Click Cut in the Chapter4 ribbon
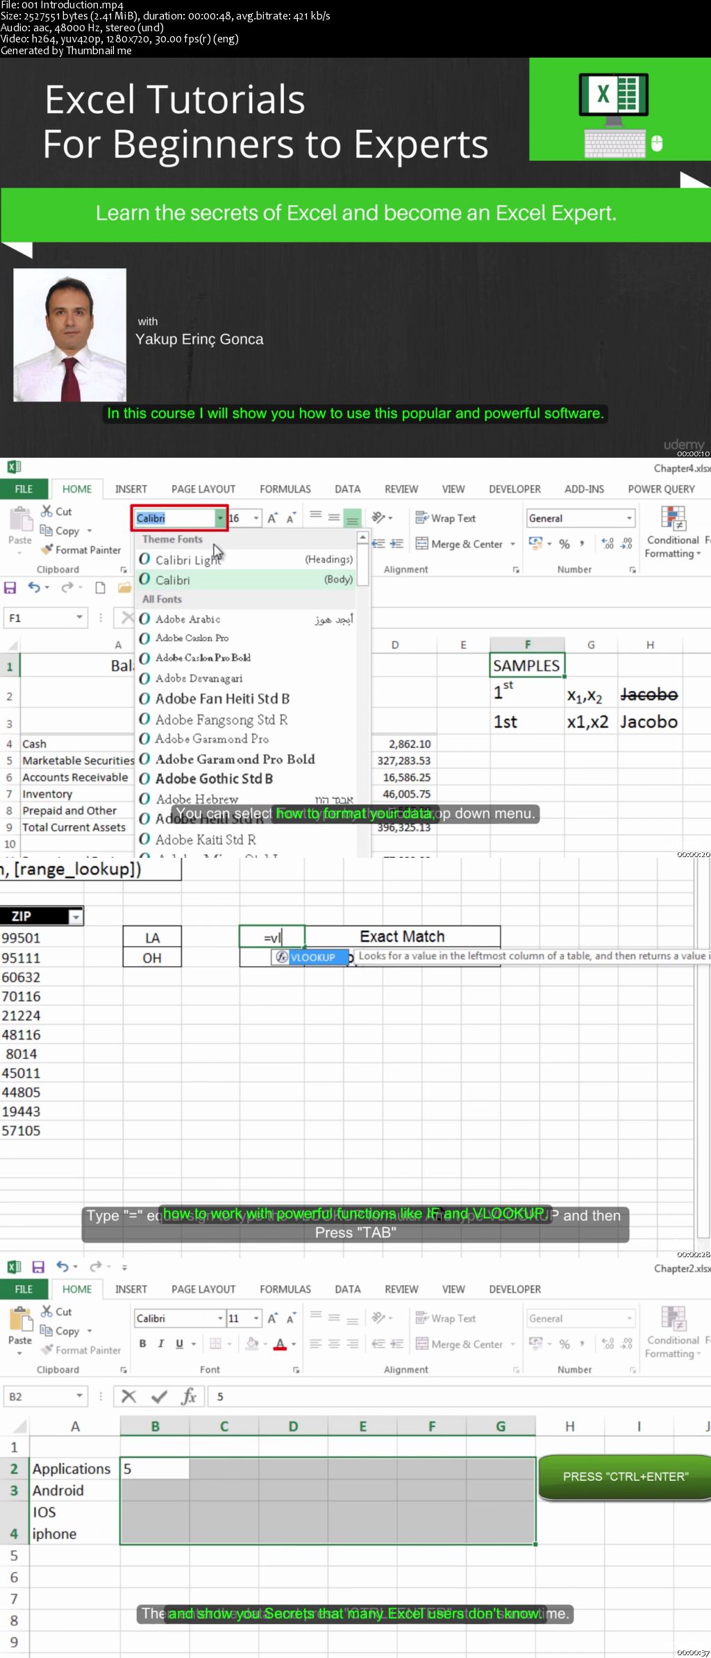Screen dimensions: 711x1658 [56, 511]
